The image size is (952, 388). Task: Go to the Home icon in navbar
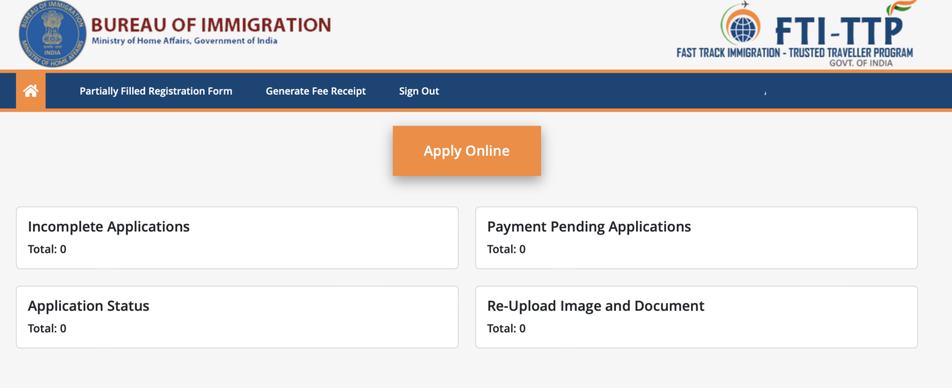coord(30,91)
